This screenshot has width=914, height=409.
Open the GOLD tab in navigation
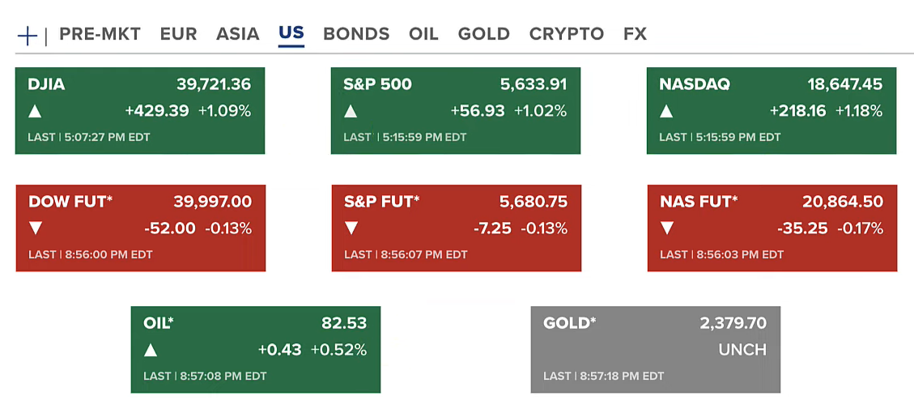pos(483,34)
